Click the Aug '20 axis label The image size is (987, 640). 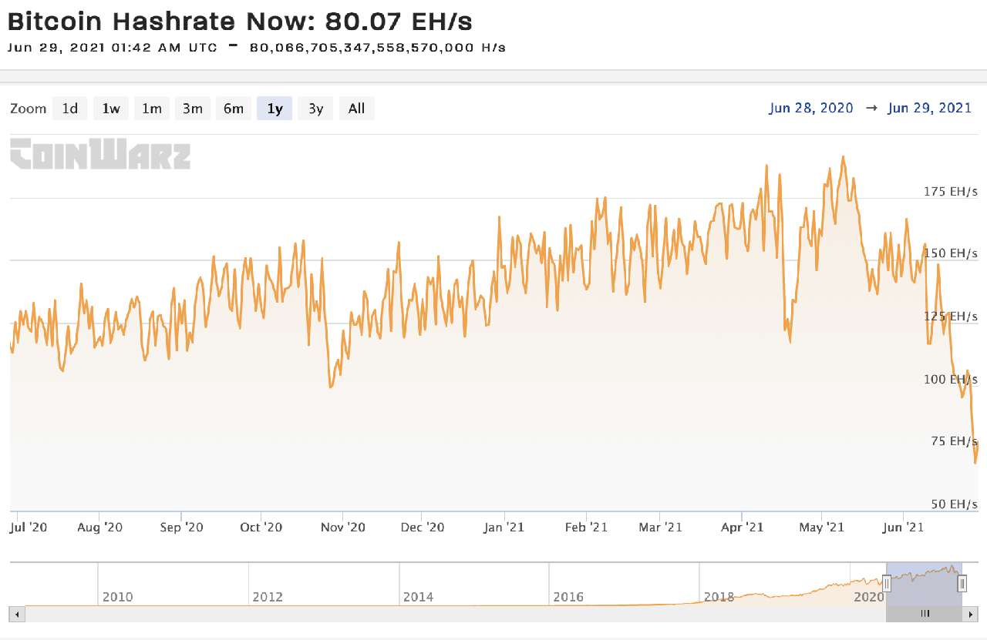click(x=100, y=528)
